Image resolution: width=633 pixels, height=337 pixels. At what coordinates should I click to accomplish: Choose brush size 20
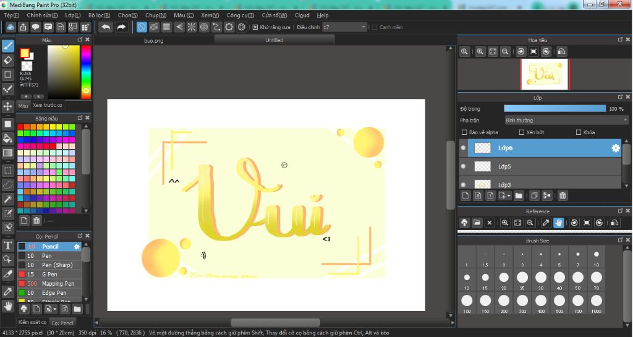[x=504, y=280]
